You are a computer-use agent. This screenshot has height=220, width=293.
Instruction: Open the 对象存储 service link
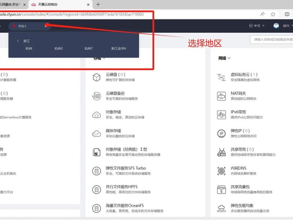tap(113, 112)
